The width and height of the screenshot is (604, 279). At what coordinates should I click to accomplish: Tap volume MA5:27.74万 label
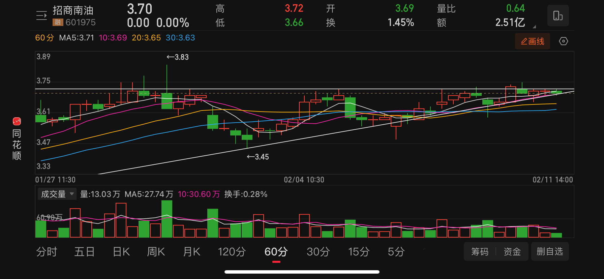tap(149, 194)
